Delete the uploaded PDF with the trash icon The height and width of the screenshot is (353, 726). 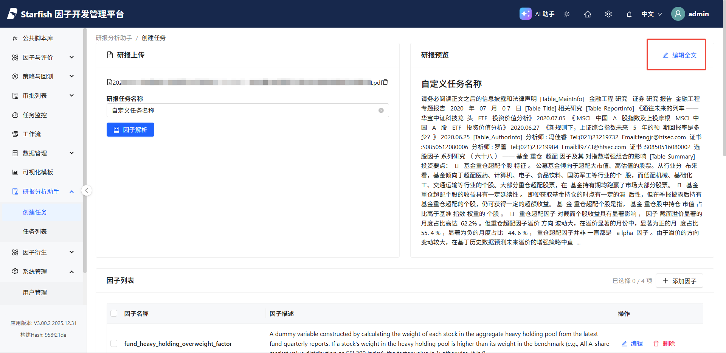(x=386, y=82)
